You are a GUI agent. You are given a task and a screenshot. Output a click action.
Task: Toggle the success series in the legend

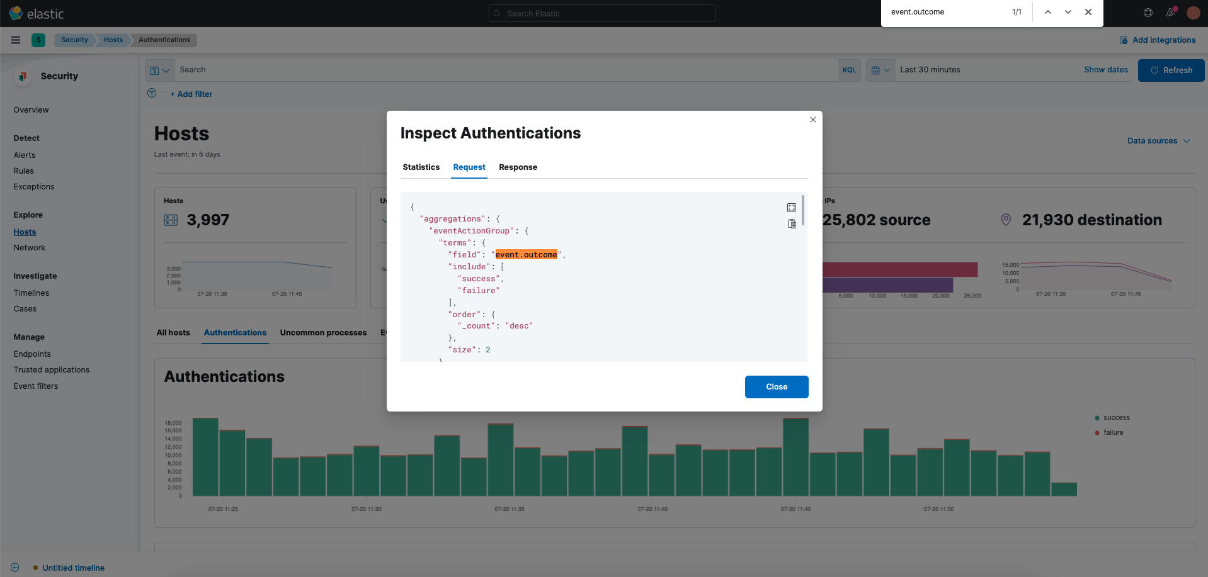[1117, 417]
